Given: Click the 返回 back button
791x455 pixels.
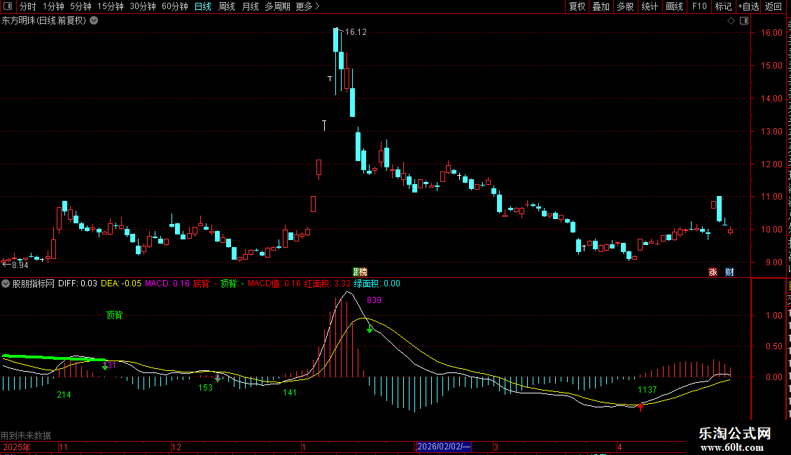Looking at the screenshot, I should (773, 6).
